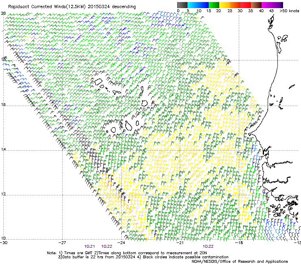301x264 pixels.
Task: Click the latitude label '16' on left axis
Action: [3, 105]
